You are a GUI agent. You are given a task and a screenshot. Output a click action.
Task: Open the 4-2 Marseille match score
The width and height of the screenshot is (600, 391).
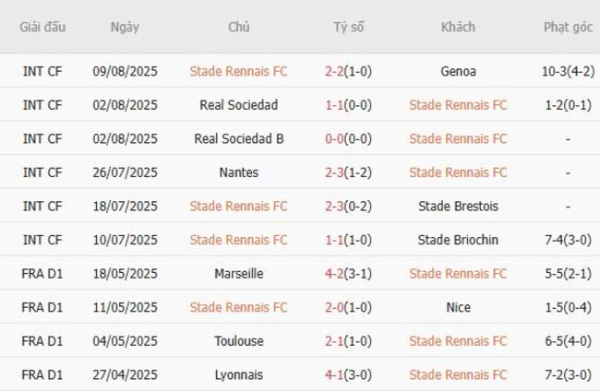coord(335,273)
